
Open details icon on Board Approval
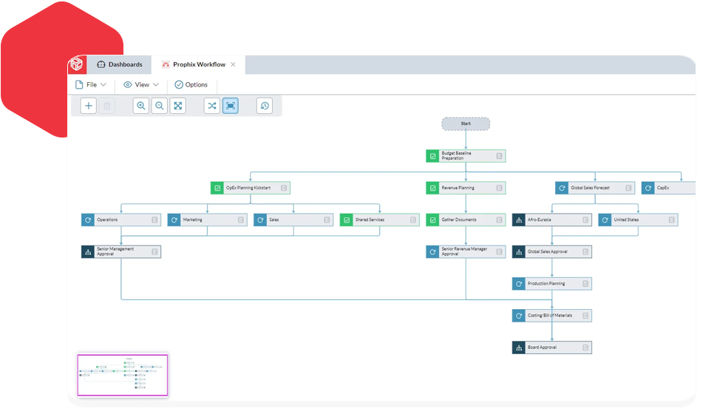click(585, 347)
